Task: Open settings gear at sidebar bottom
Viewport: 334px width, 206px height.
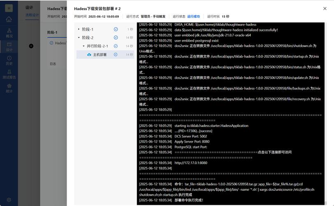Action: tap(9, 200)
